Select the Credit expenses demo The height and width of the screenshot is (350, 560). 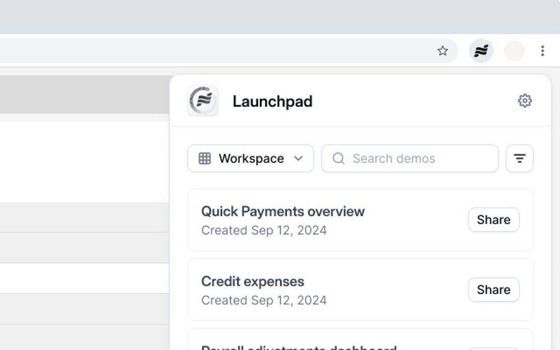pos(253,281)
